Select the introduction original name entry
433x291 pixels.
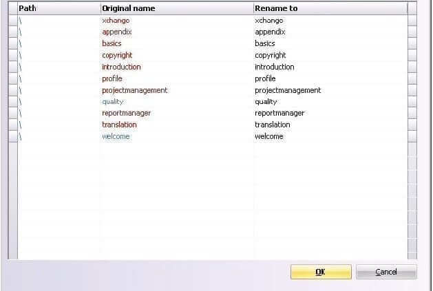pos(121,67)
